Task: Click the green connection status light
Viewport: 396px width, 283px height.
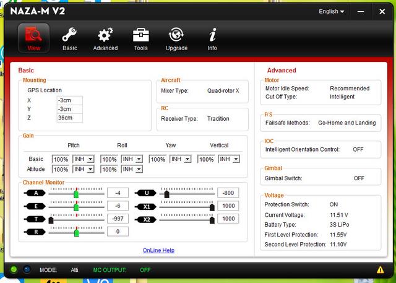Action: pos(14,269)
